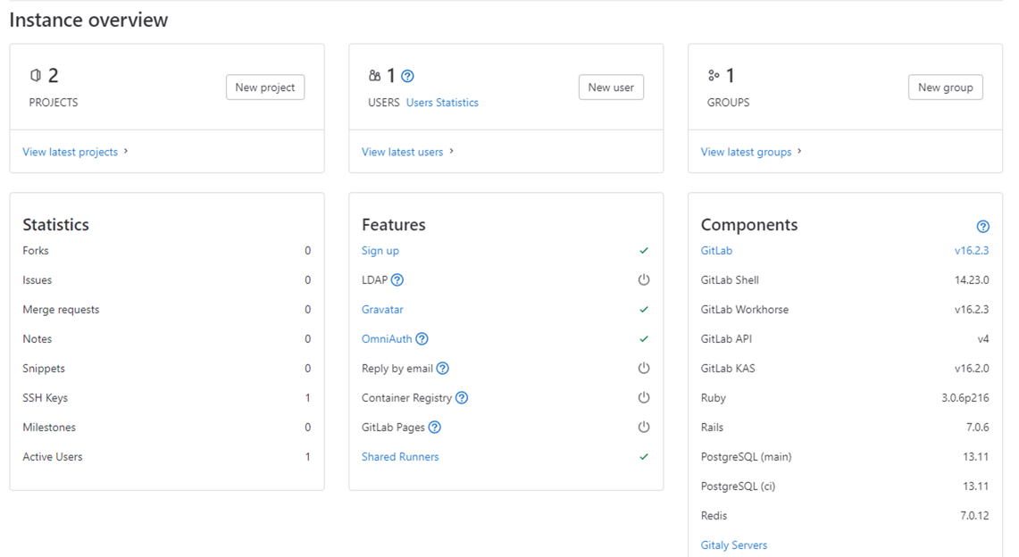Click the Notes statistic label
The height and width of the screenshot is (557, 1019).
[37, 339]
